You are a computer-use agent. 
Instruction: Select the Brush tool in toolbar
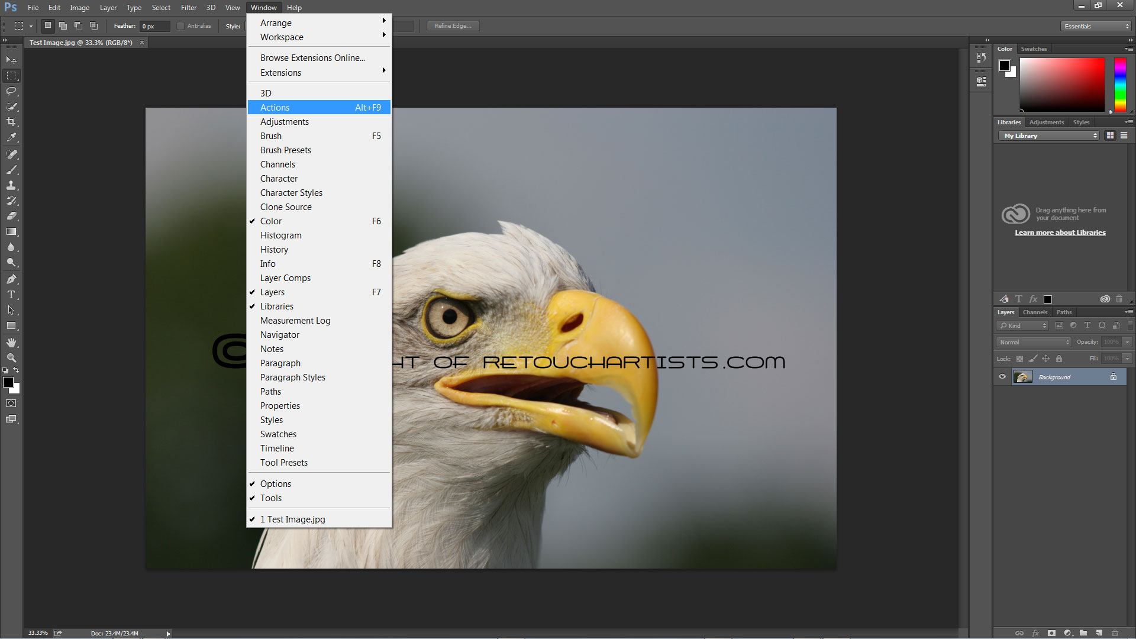click(x=11, y=170)
